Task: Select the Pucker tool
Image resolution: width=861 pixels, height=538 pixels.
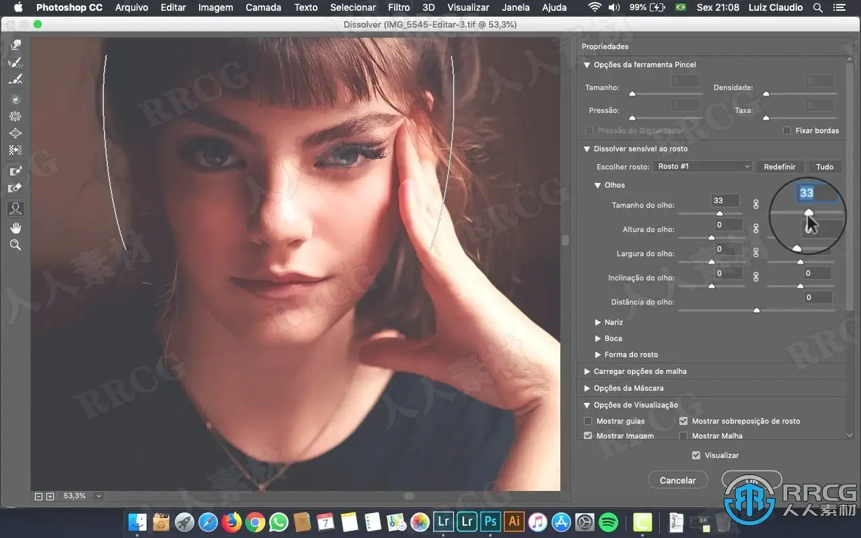Action: [15, 116]
